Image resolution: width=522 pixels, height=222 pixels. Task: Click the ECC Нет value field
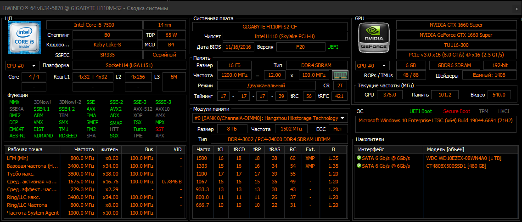(338, 129)
